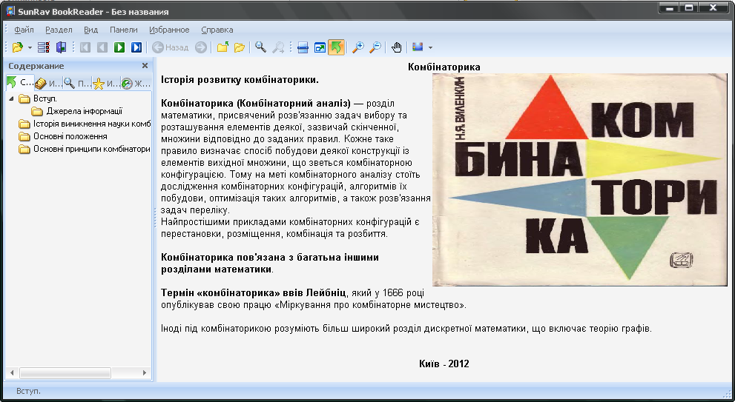Screen dimensions: 735x402
Task: Switch to the contents tab with the green arrow
Action: click(20, 84)
